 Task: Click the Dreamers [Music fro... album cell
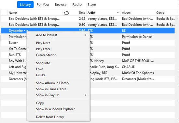(x=138, y=79)
